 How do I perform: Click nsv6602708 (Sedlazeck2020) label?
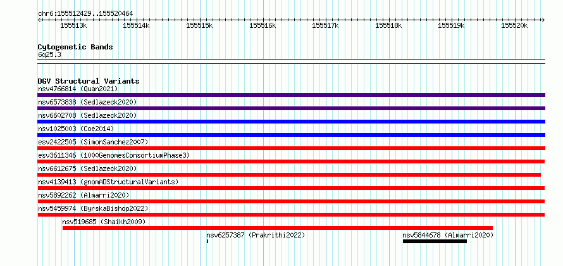pos(87,115)
